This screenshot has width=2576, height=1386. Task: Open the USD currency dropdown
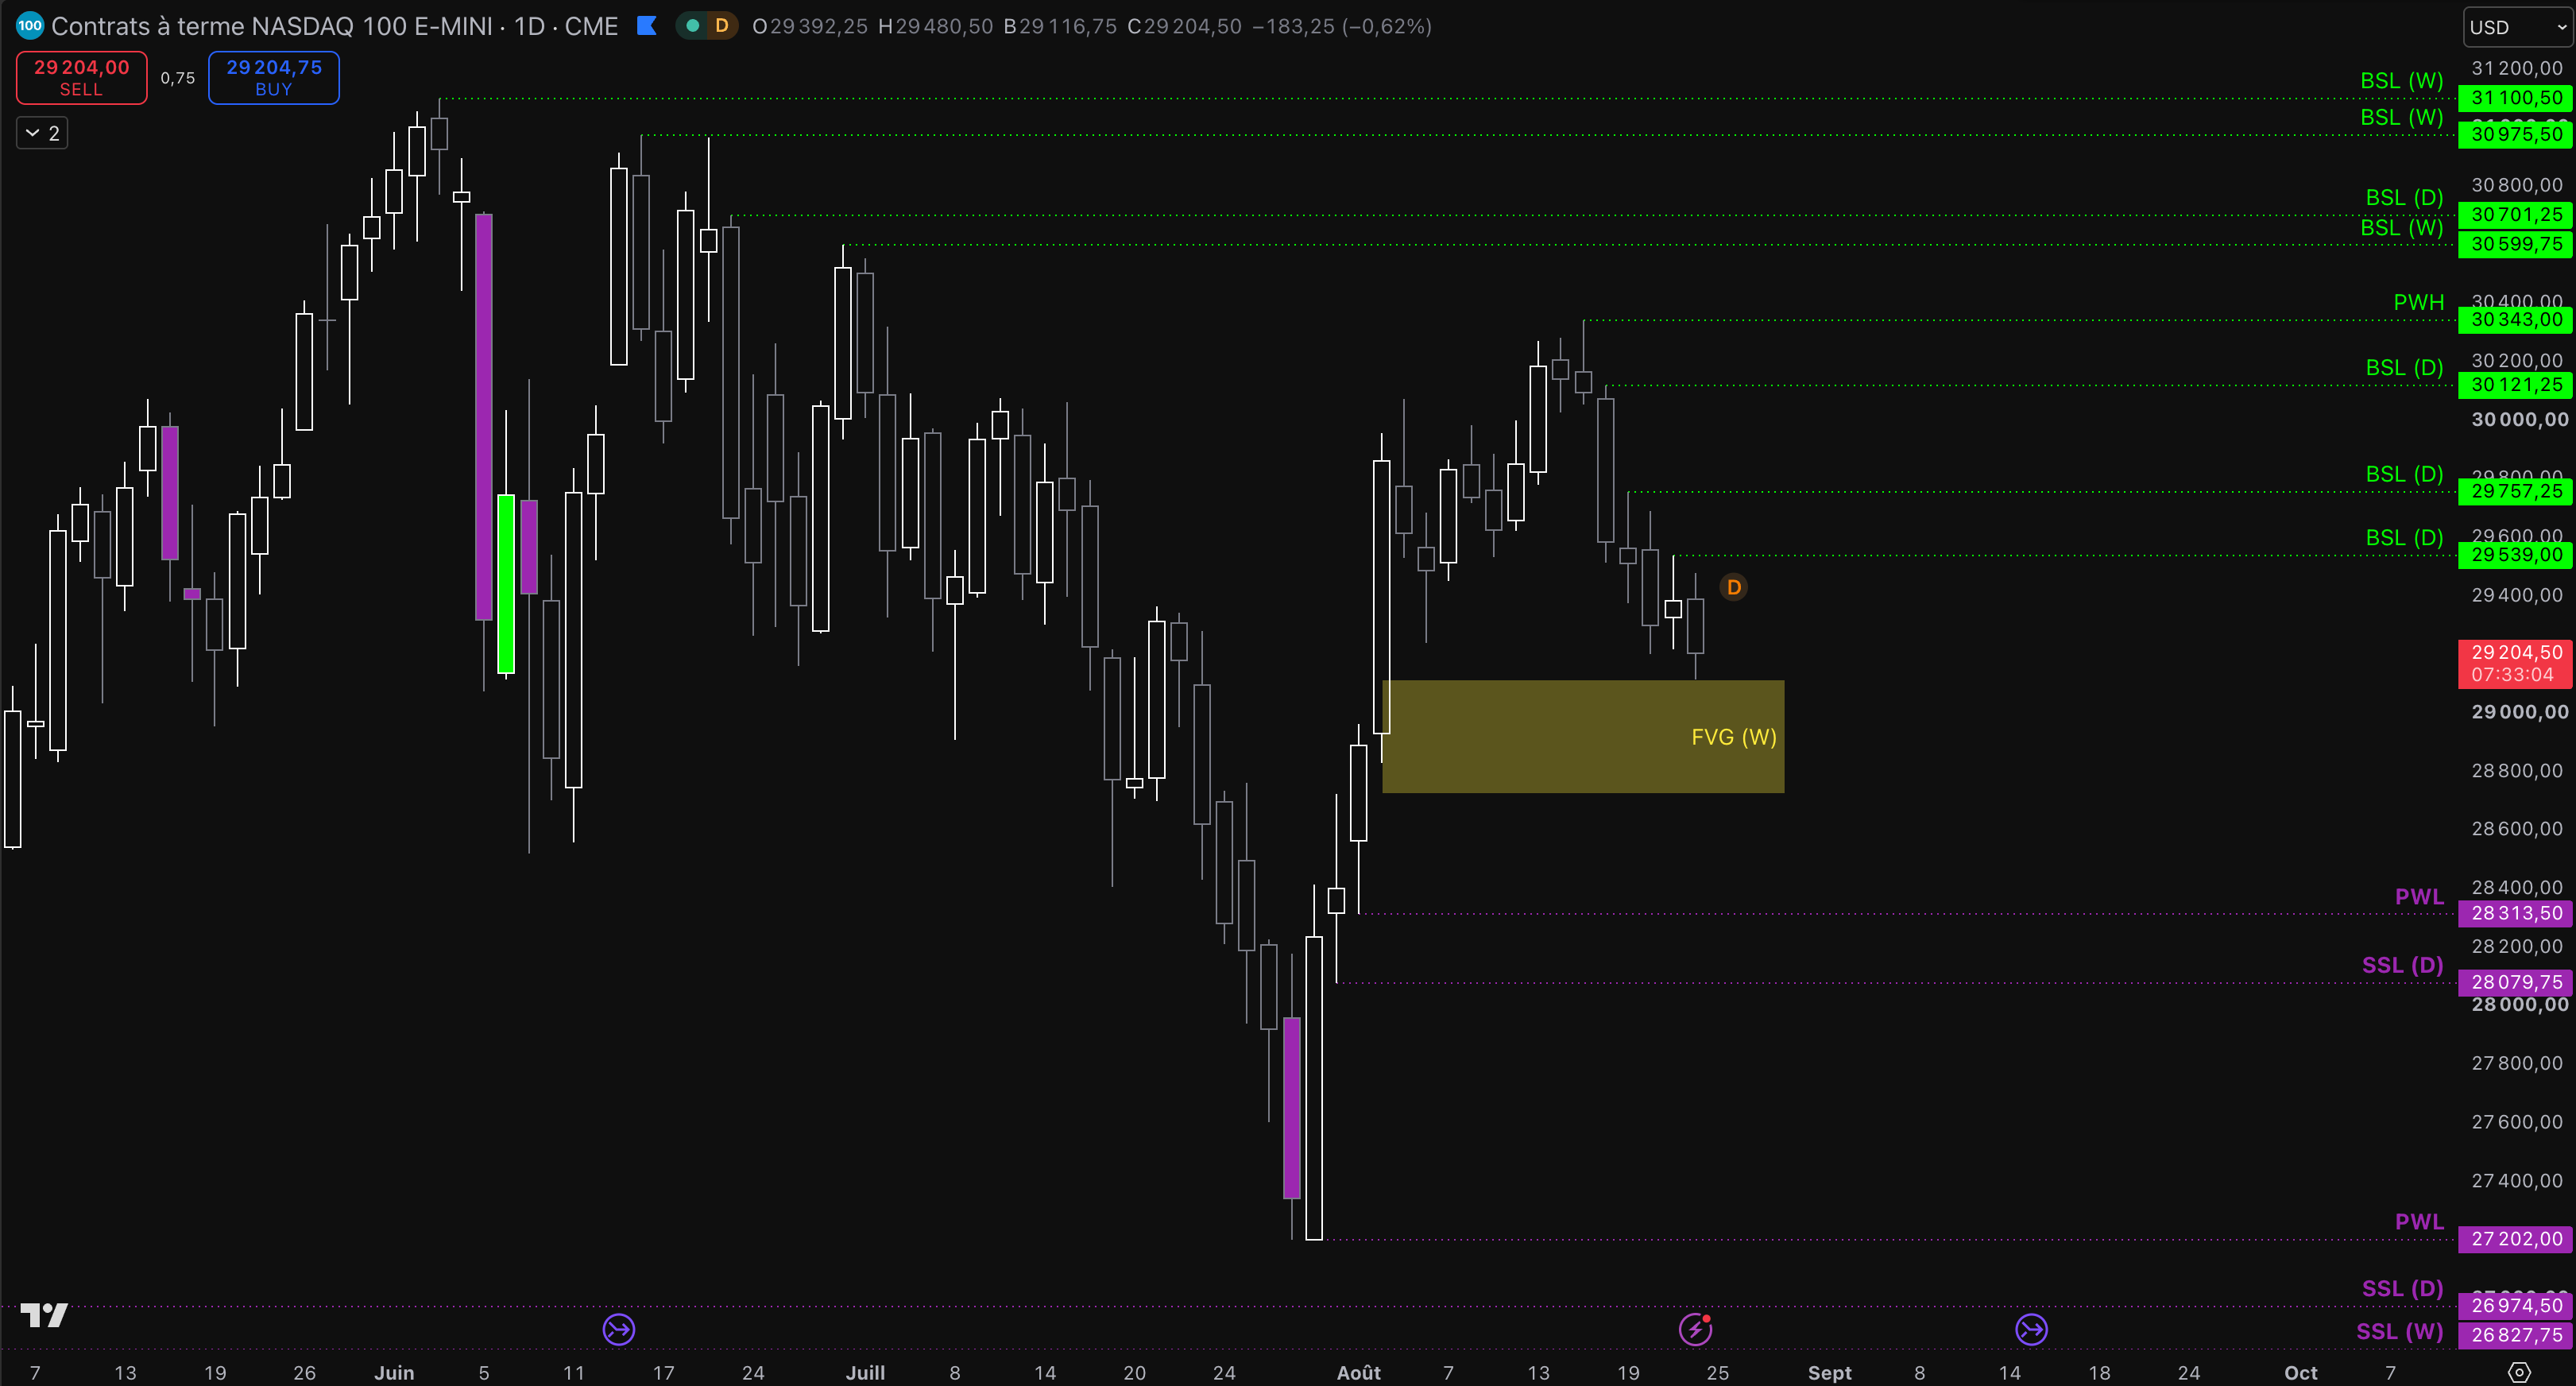pos(2517,27)
